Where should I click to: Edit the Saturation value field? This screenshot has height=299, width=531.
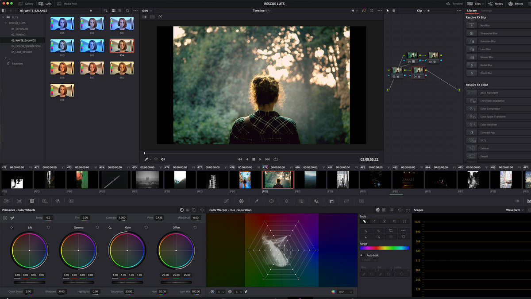pos(129,291)
